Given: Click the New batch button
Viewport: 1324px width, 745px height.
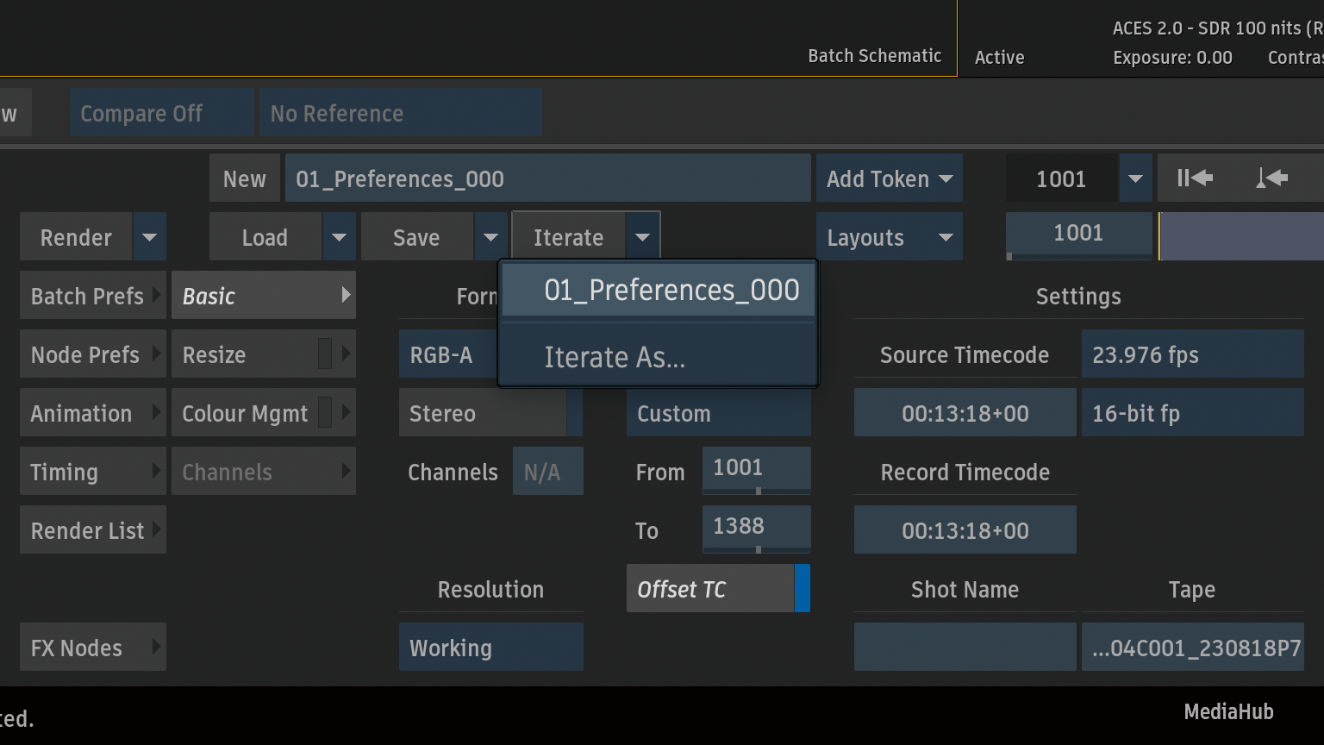Looking at the screenshot, I should [x=244, y=178].
